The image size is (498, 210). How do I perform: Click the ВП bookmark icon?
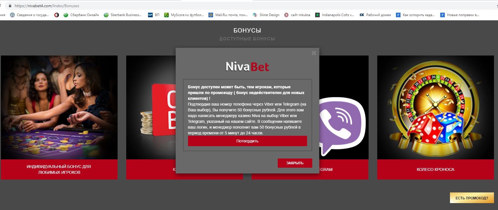point(150,15)
